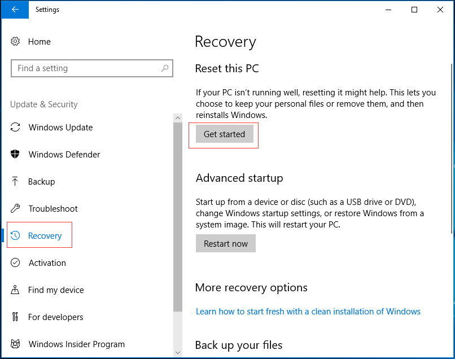Viewport: 455px width, 359px height.
Task: Click the Home gear icon
Action: (x=15, y=42)
